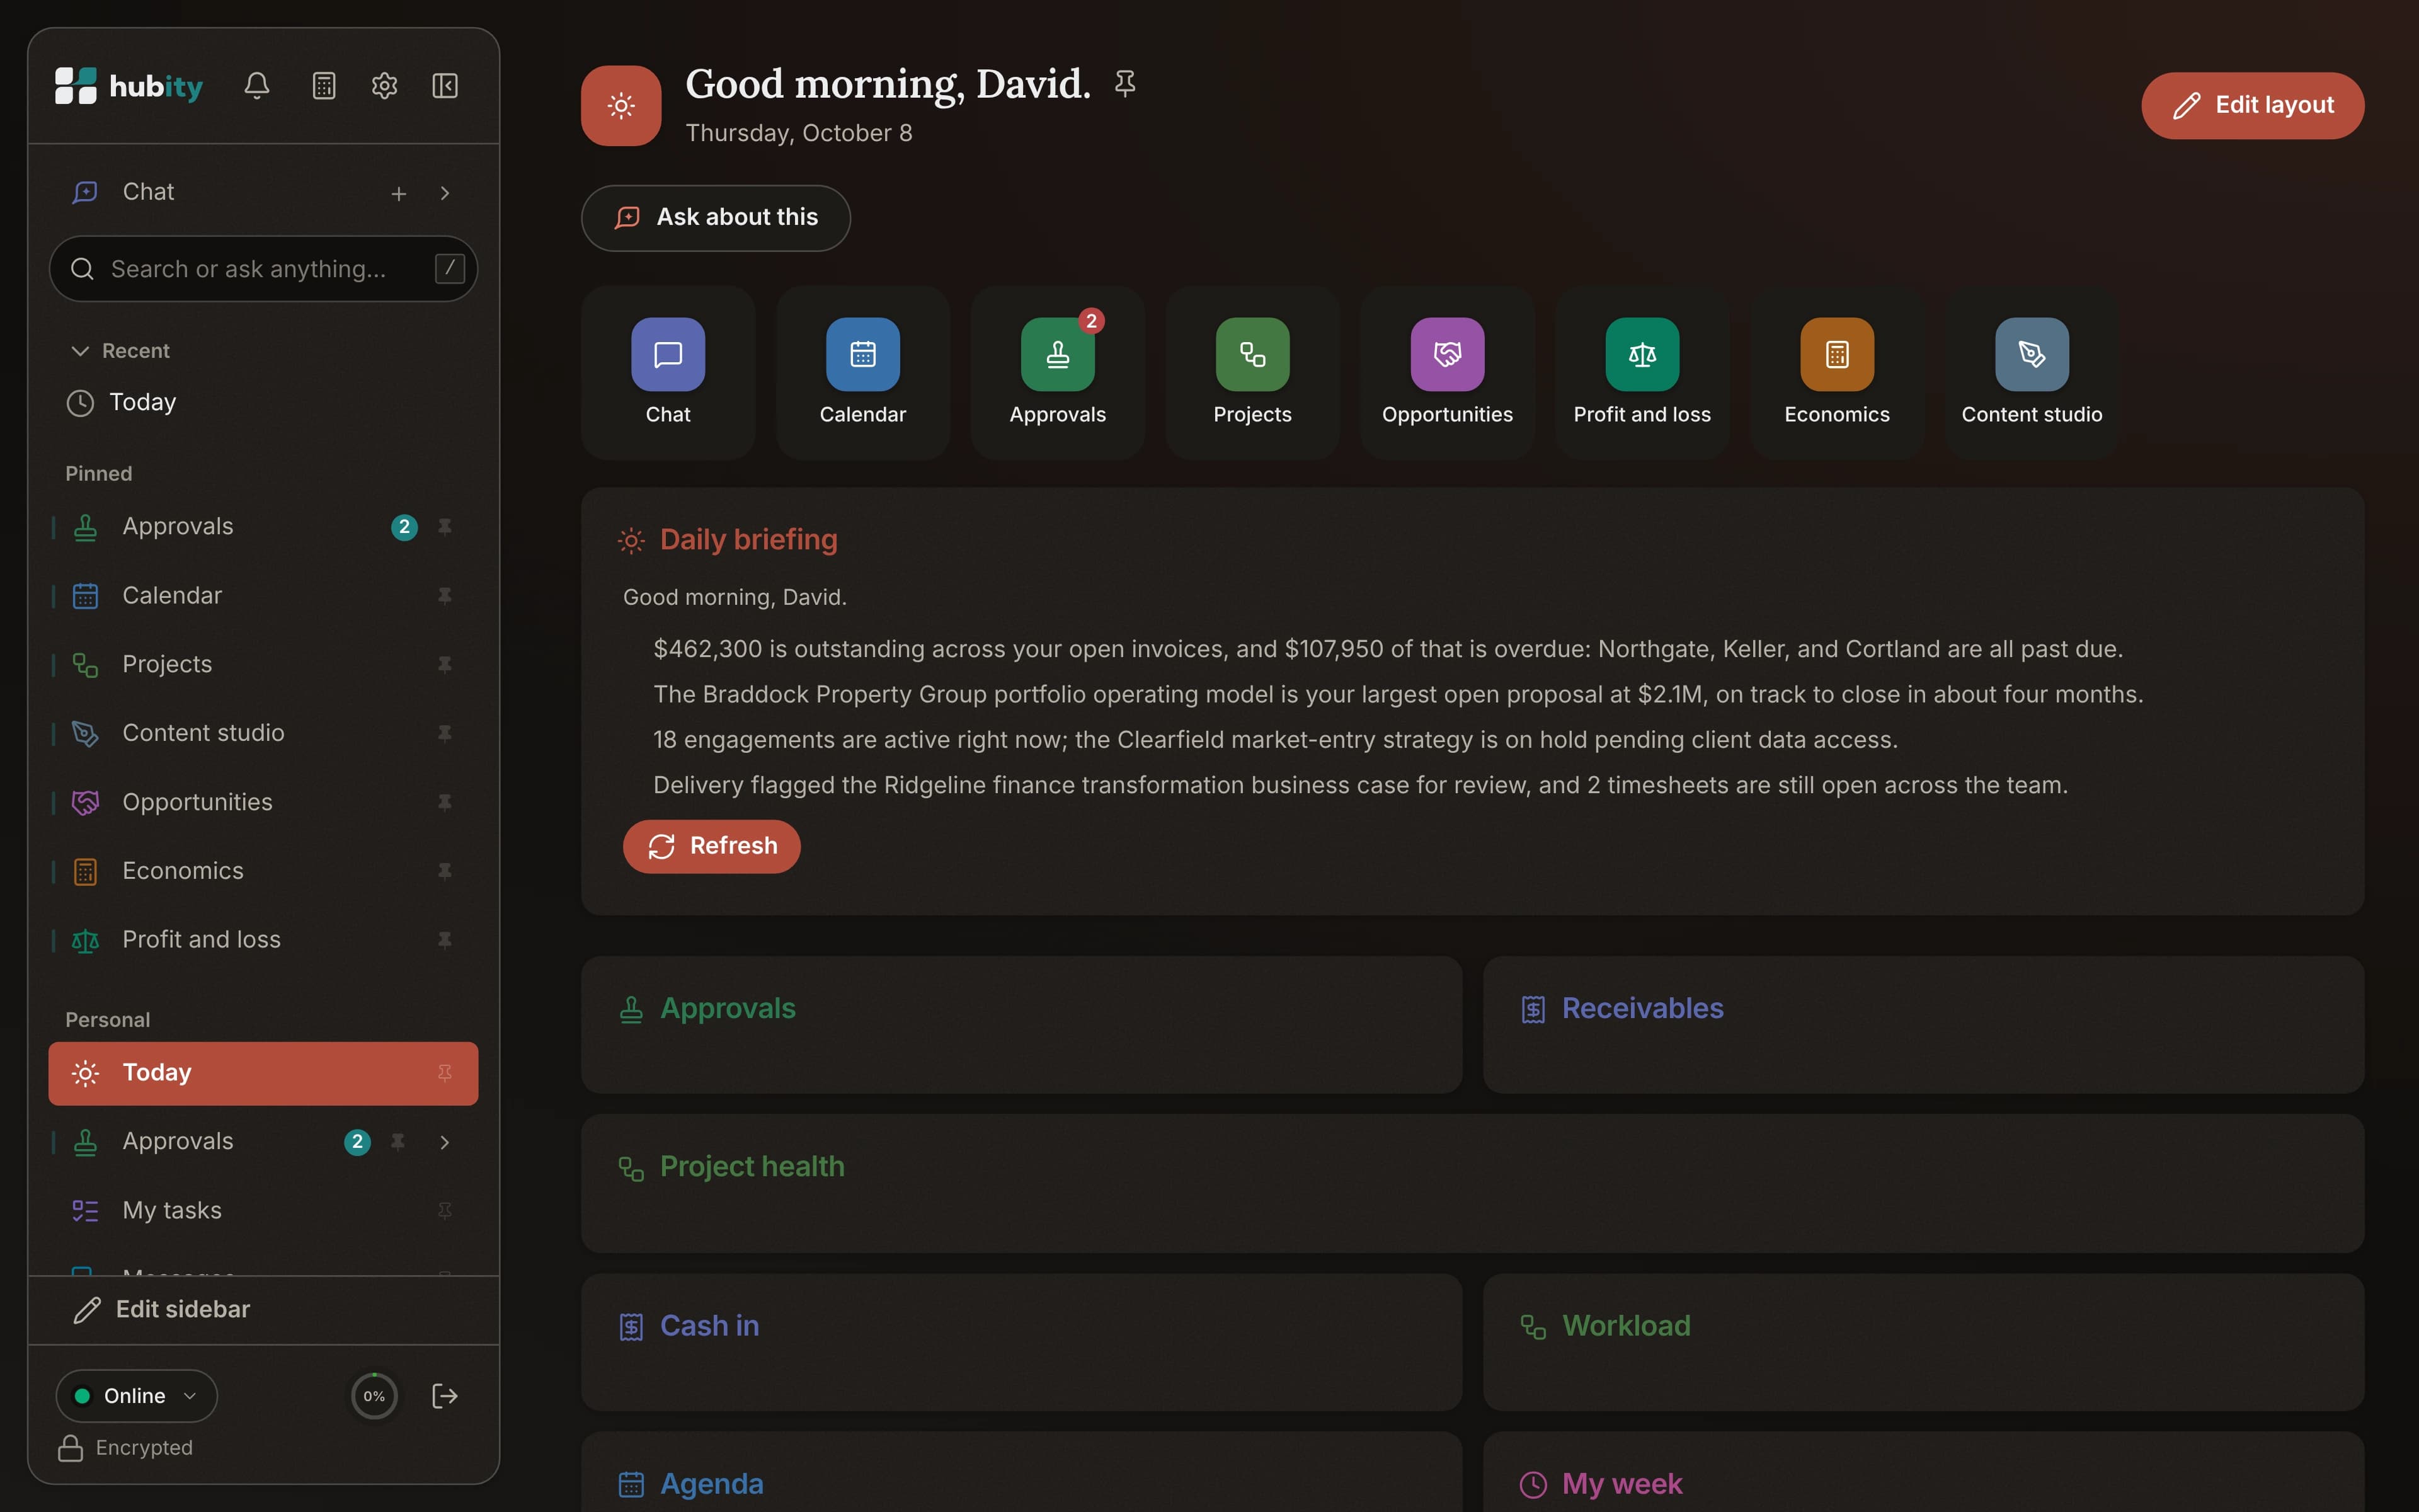Viewport: 2419px width, 1512px height.
Task: Collapse the sidebar panel icon
Action: [x=445, y=86]
